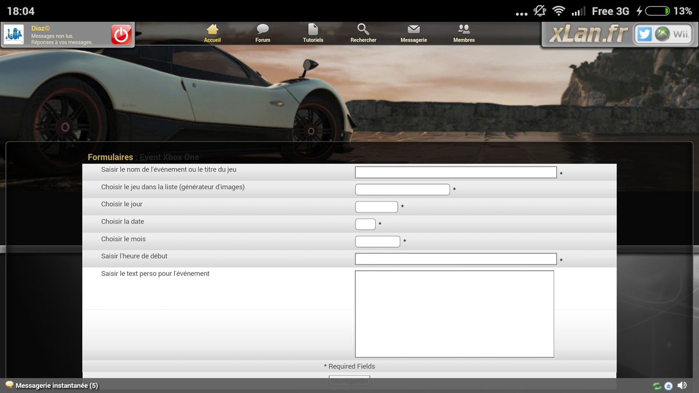This screenshot has width=699, height=393.
Task: Click the green refresh icon in bottom bar
Action: [657, 386]
